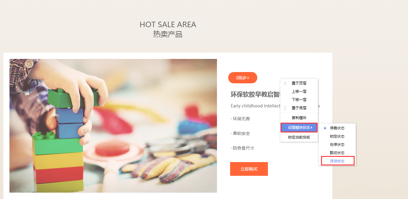Select the building blocks product image
This screenshot has width=408, height=199.
(x=113, y=126)
